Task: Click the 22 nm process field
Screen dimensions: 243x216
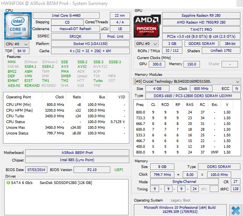Action: coord(120,16)
